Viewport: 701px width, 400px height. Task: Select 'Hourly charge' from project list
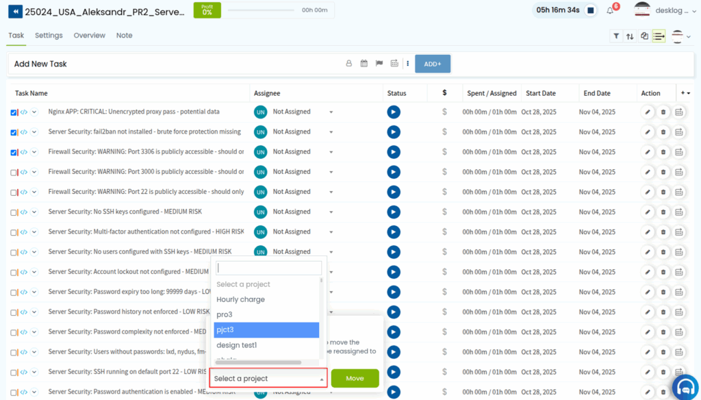(x=240, y=299)
